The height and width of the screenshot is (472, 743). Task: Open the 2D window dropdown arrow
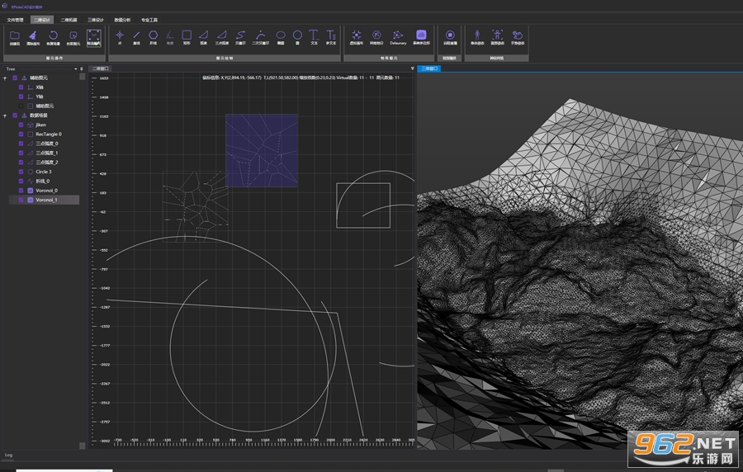click(412, 68)
